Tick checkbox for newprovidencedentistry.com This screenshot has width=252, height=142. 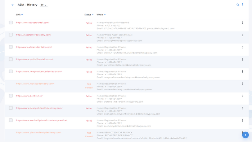point(11,71)
